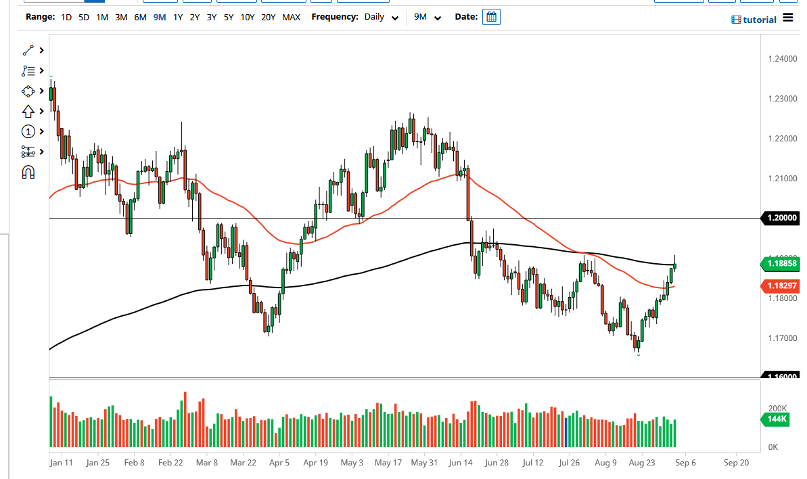
Task: Open the Frequency Daily dropdown
Action: click(x=382, y=17)
